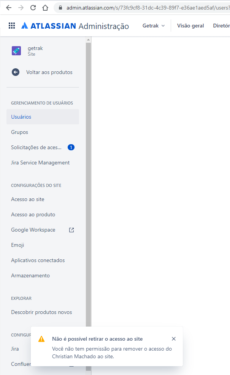230x375 pixels.
Task: Click the padlock site security icon
Action: (60, 8)
